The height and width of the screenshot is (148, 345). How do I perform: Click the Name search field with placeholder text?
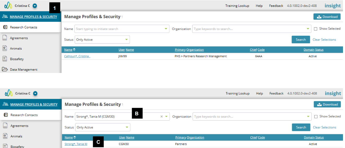tap(122, 29)
